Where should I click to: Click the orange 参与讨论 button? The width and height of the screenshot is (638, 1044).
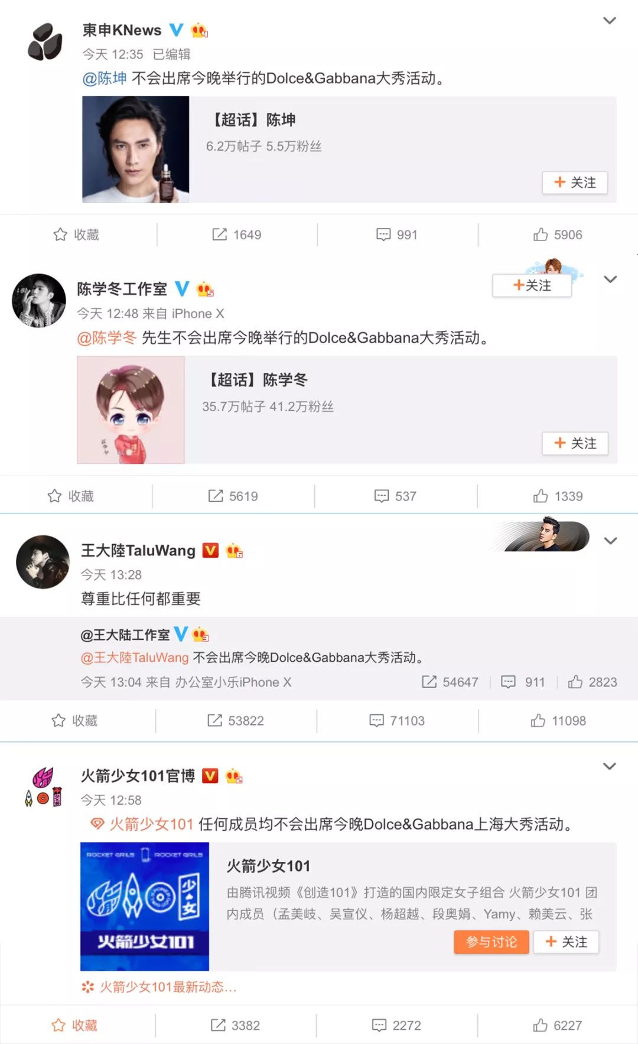click(491, 942)
